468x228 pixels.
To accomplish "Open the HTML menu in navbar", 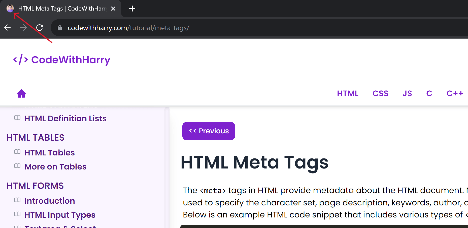I will (x=348, y=93).
